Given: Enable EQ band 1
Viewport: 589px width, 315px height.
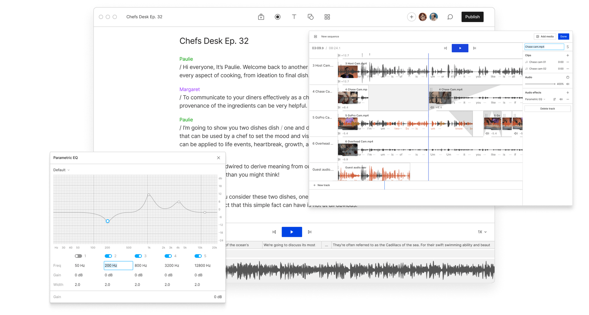Looking at the screenshot, I should [x=79, y=256].
